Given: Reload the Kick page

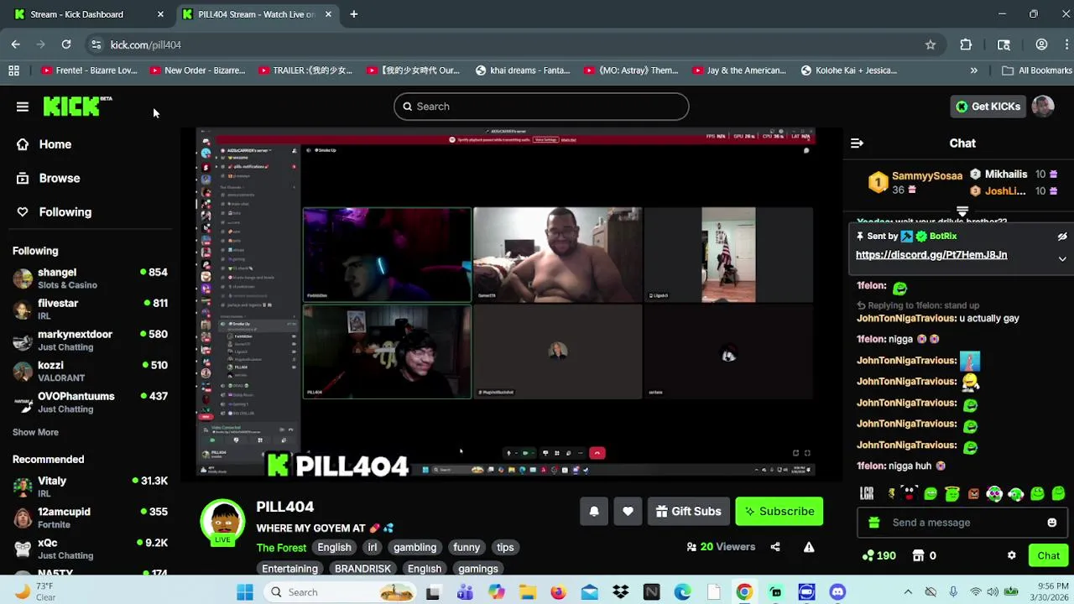Looking at the screenshot, I should click(66, 44).
